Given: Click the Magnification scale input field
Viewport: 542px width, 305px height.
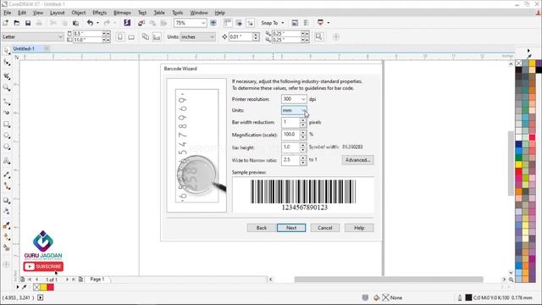Looking at the screenshot, I should click(290, 134).
